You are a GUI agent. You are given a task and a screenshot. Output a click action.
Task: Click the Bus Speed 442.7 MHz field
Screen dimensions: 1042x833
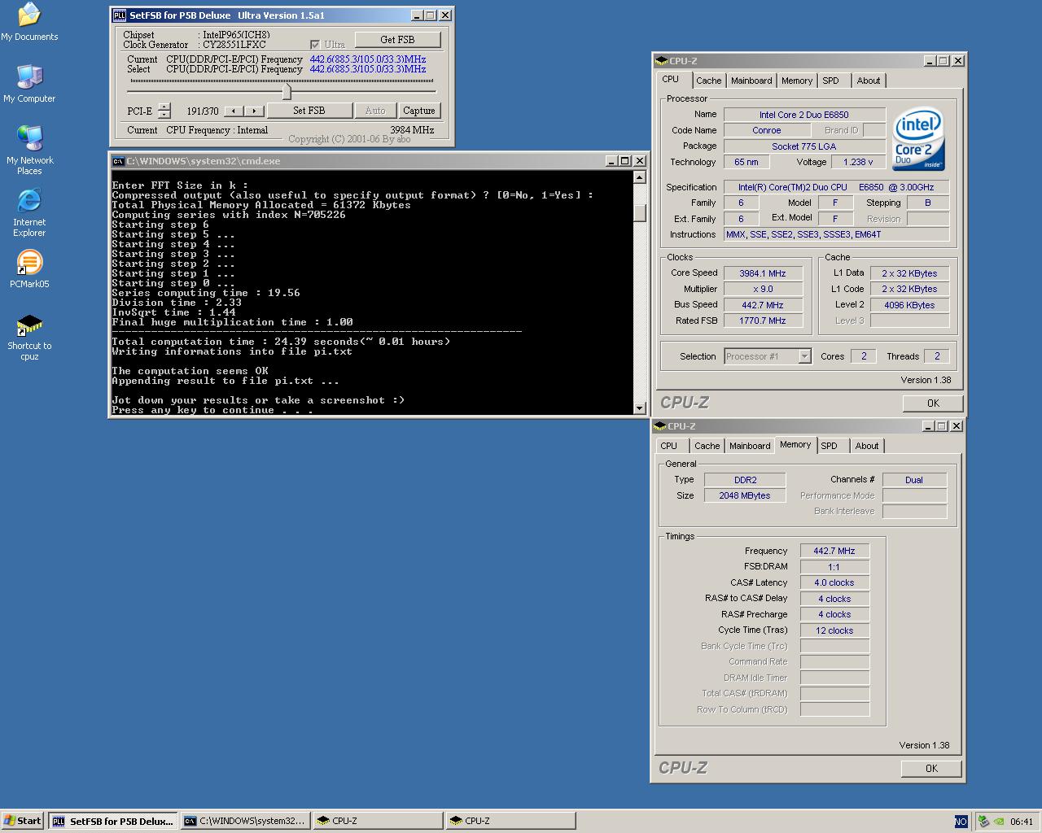(x=763, y=305)
